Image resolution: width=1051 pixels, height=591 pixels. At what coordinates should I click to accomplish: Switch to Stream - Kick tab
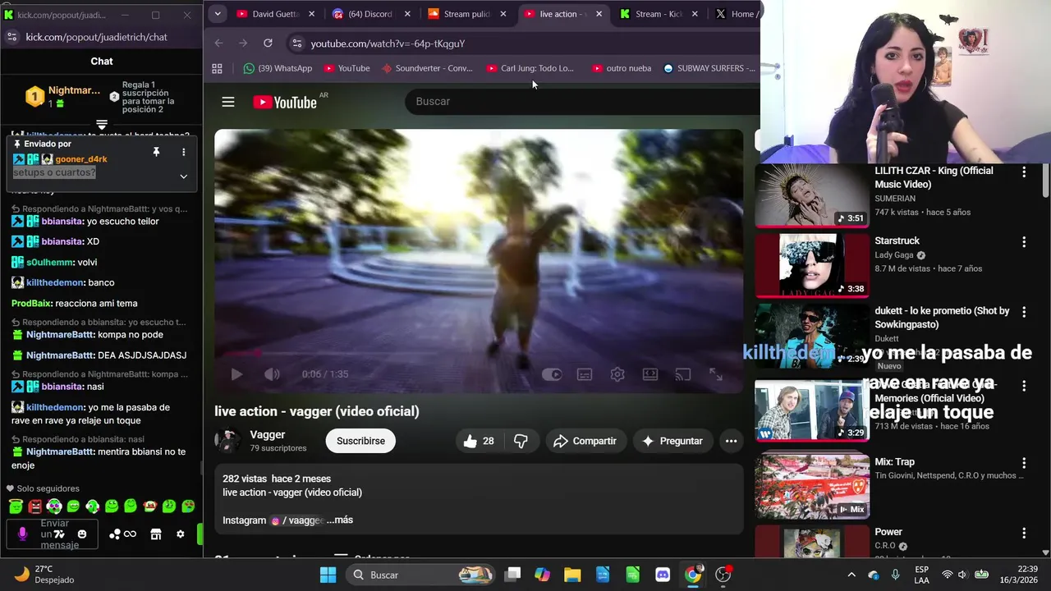point(659,14)
